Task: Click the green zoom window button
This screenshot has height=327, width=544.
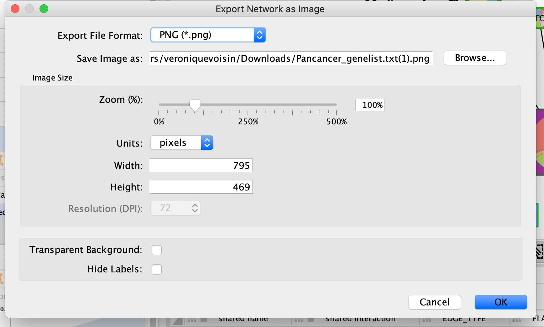Action: [44, 9]
